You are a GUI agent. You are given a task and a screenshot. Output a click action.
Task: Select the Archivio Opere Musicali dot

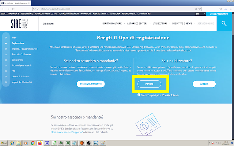pos(6,66)
